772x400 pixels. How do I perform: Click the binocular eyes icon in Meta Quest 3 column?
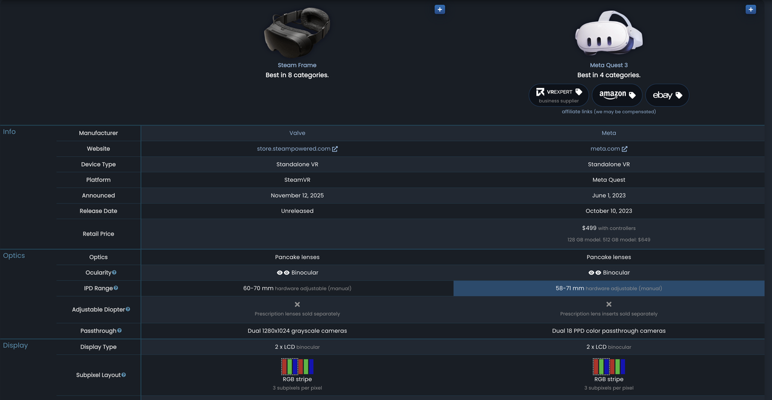tap(595, 273)
